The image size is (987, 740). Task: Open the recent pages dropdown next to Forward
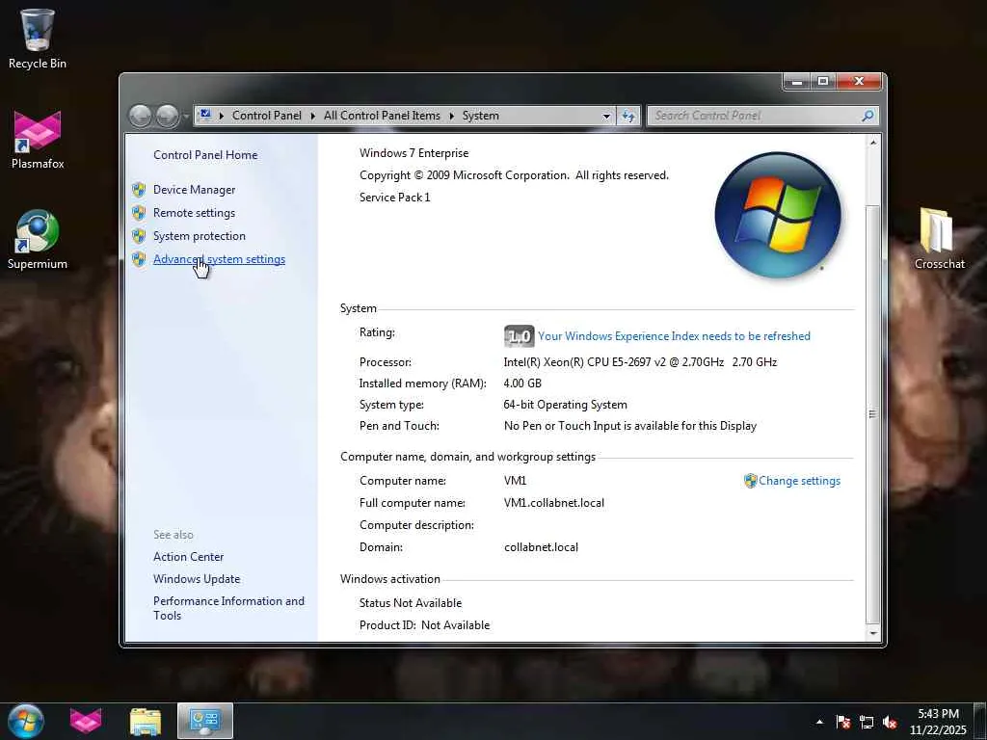(x=186, y=117)
